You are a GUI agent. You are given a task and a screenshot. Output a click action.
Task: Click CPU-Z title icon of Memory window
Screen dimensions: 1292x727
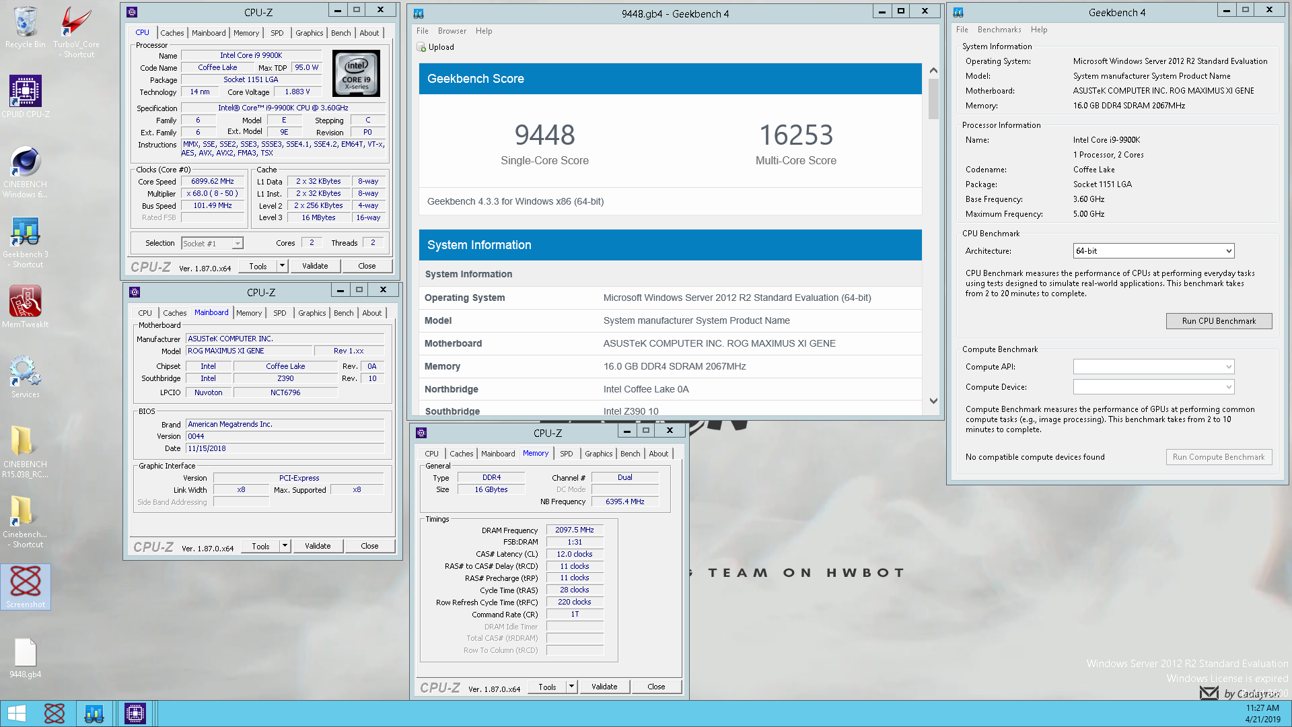[421, 433]
